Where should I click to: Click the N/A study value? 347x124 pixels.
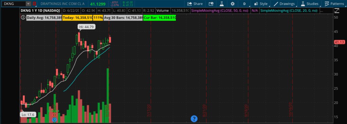255,10
